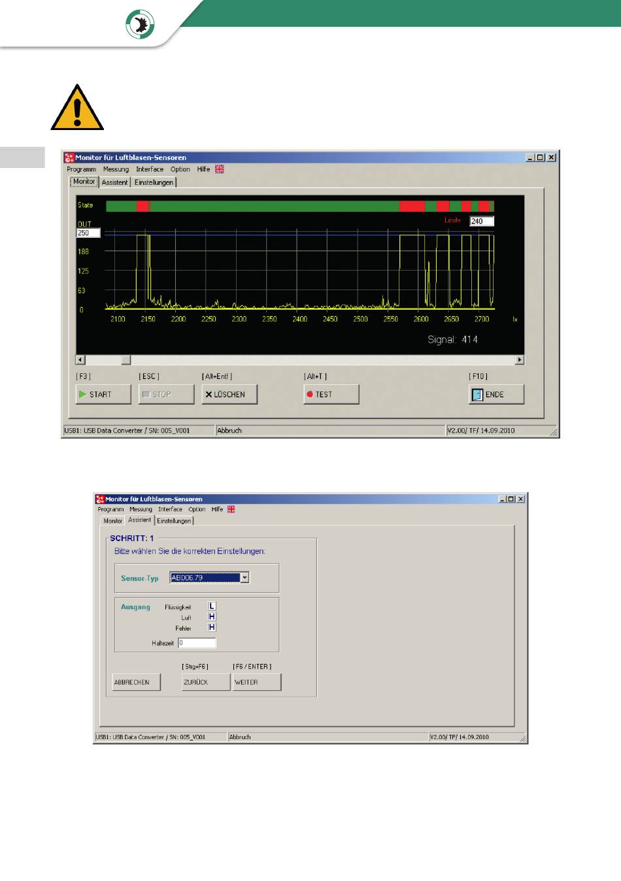Click the resize grip of the upper window
Screen dimensions: 621x881
click(554, 432)
